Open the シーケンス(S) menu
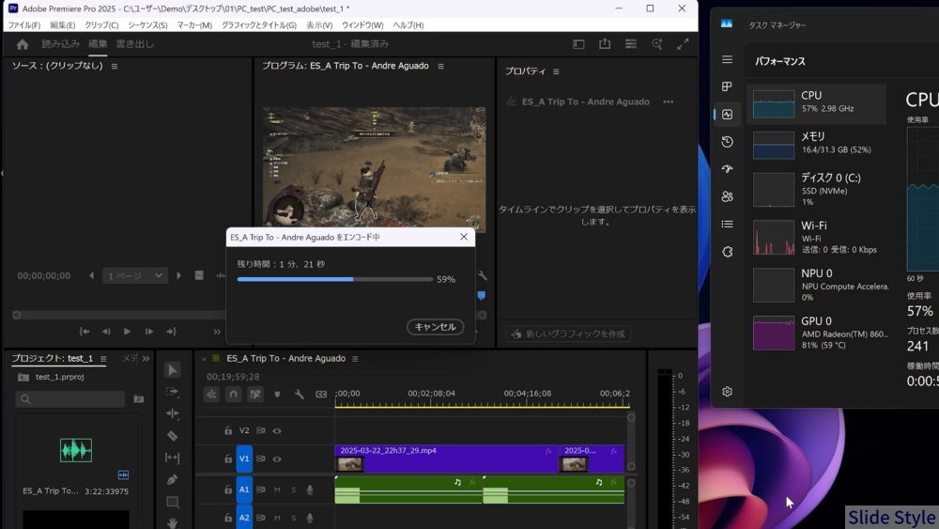The image size is (939, 529). (147, 25)
